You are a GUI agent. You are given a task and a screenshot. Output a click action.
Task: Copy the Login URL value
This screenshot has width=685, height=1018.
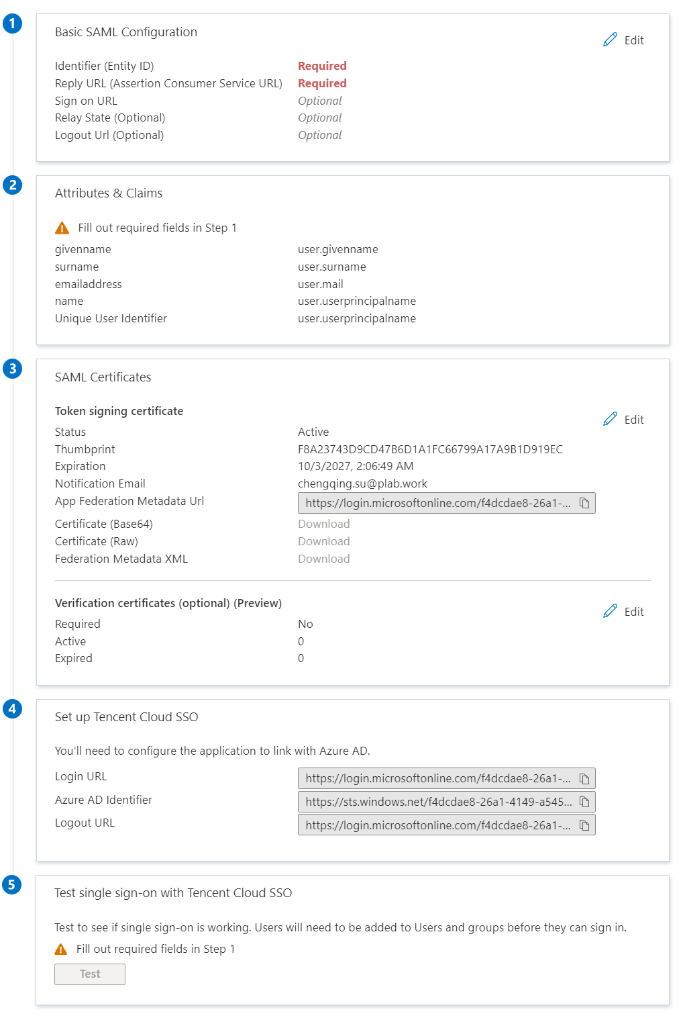point(585,778)
